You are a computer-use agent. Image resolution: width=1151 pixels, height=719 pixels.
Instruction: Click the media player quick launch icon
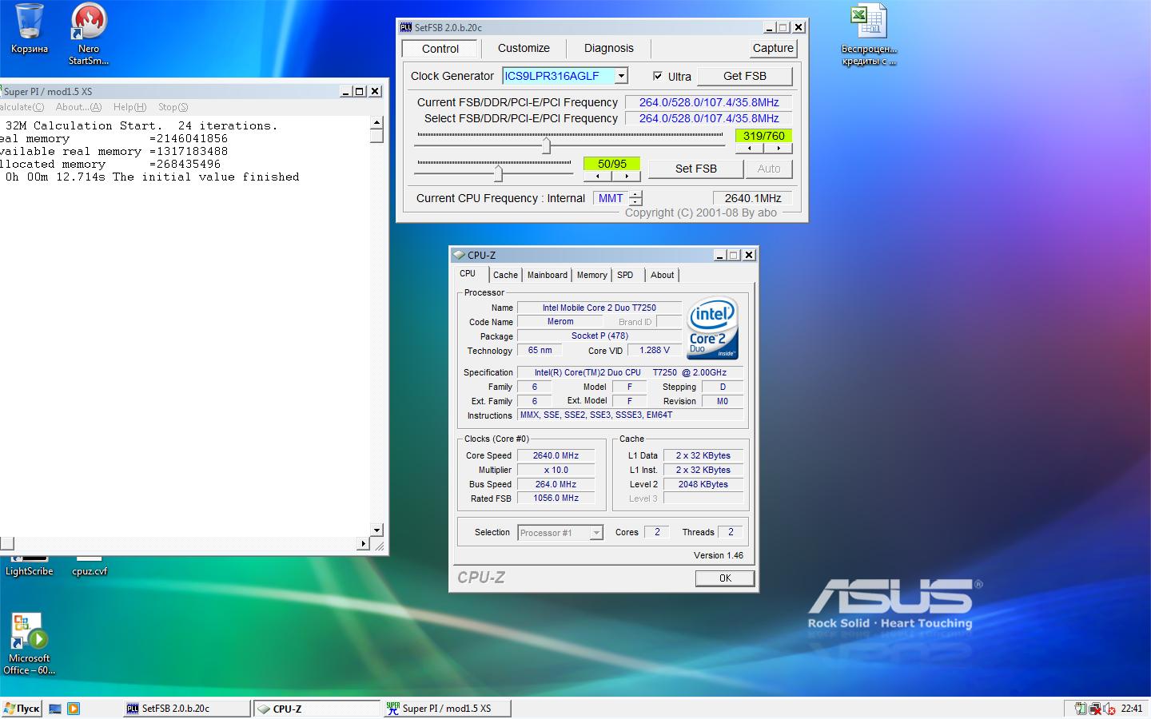pos(74,709)
